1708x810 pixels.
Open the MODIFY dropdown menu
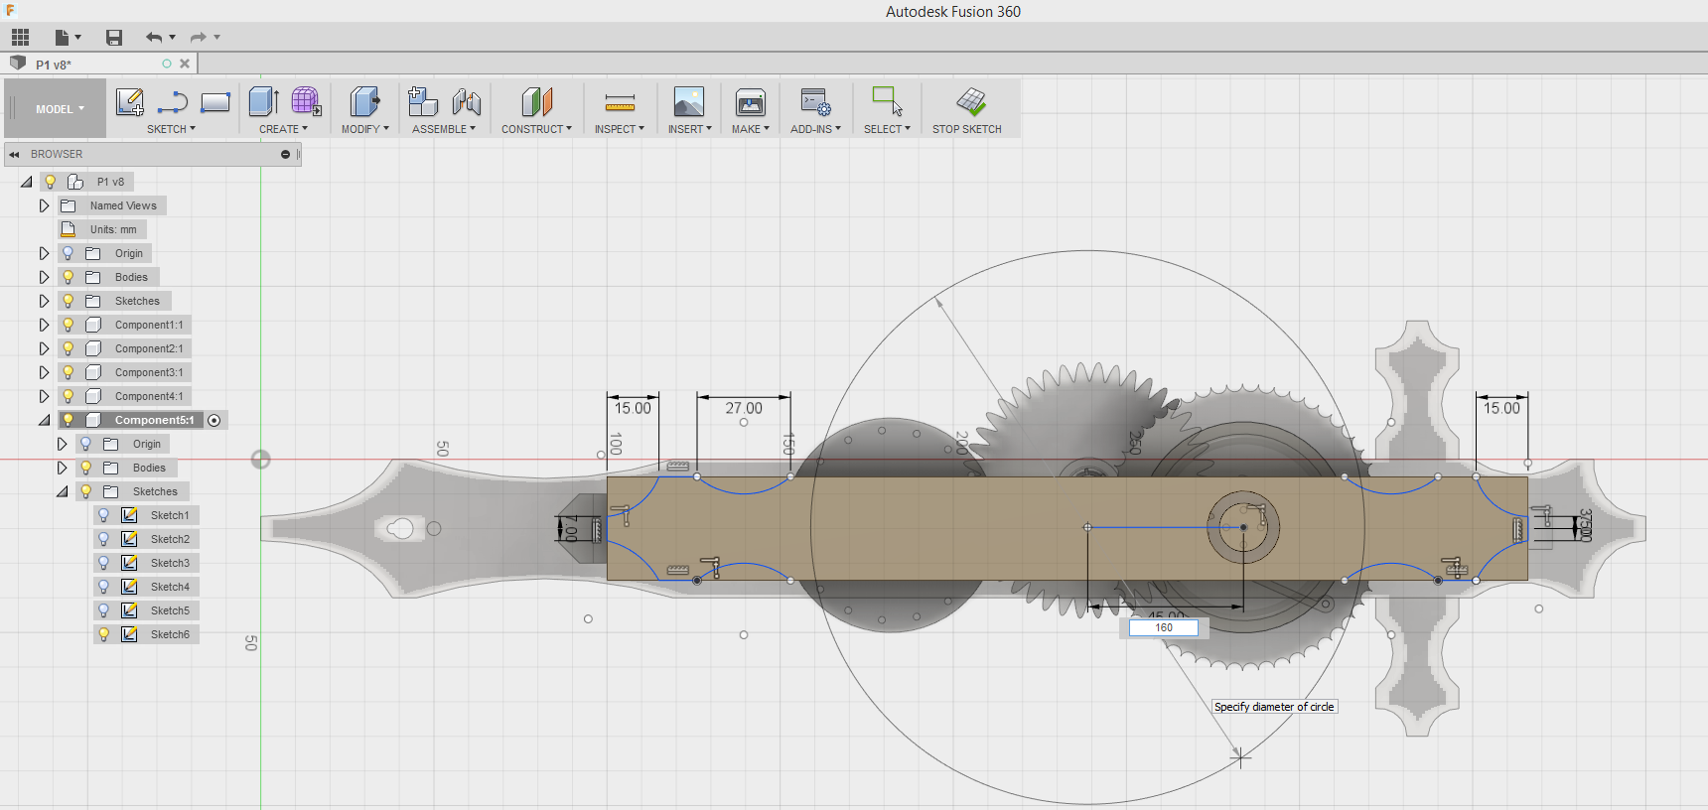[x=364, y=129]
